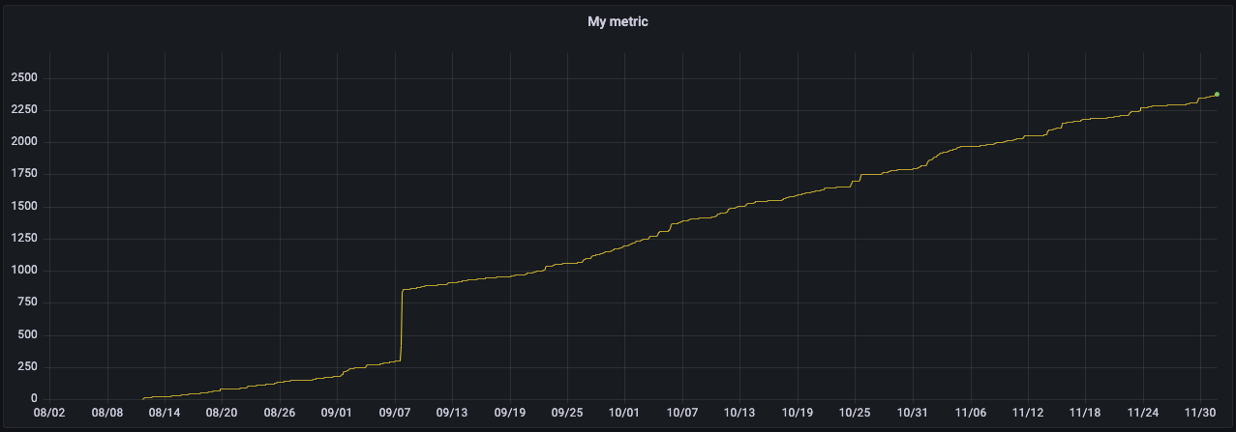Click the y-axis label 2250
Screen dimensions: 1236x432
pos(24,110)
